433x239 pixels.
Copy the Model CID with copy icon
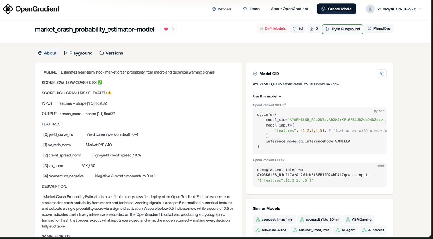(382, 74)
